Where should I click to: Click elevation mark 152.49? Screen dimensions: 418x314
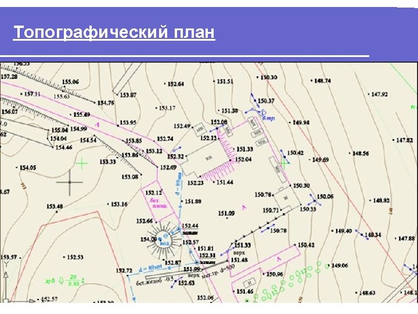182,126
